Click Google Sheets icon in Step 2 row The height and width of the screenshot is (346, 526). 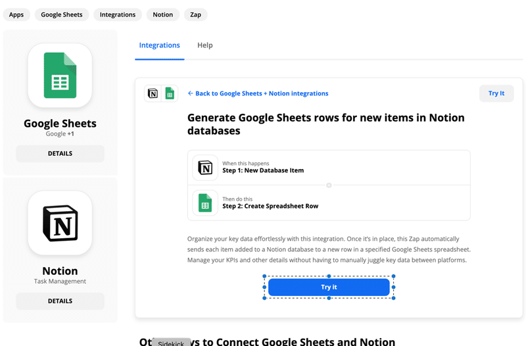pos(205,203)
